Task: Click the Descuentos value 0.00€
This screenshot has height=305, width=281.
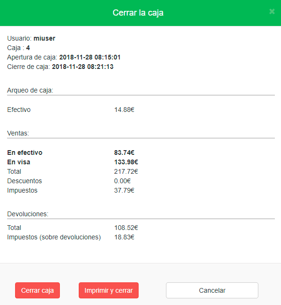Action: [x=122, y=181]
